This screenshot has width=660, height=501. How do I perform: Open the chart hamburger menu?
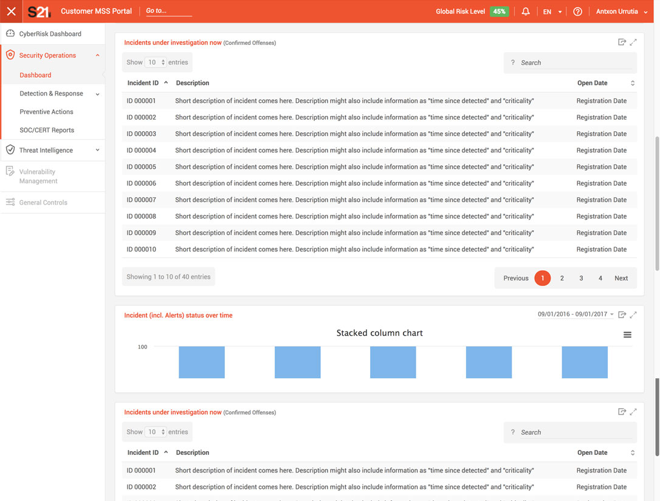tap(627, 335)
